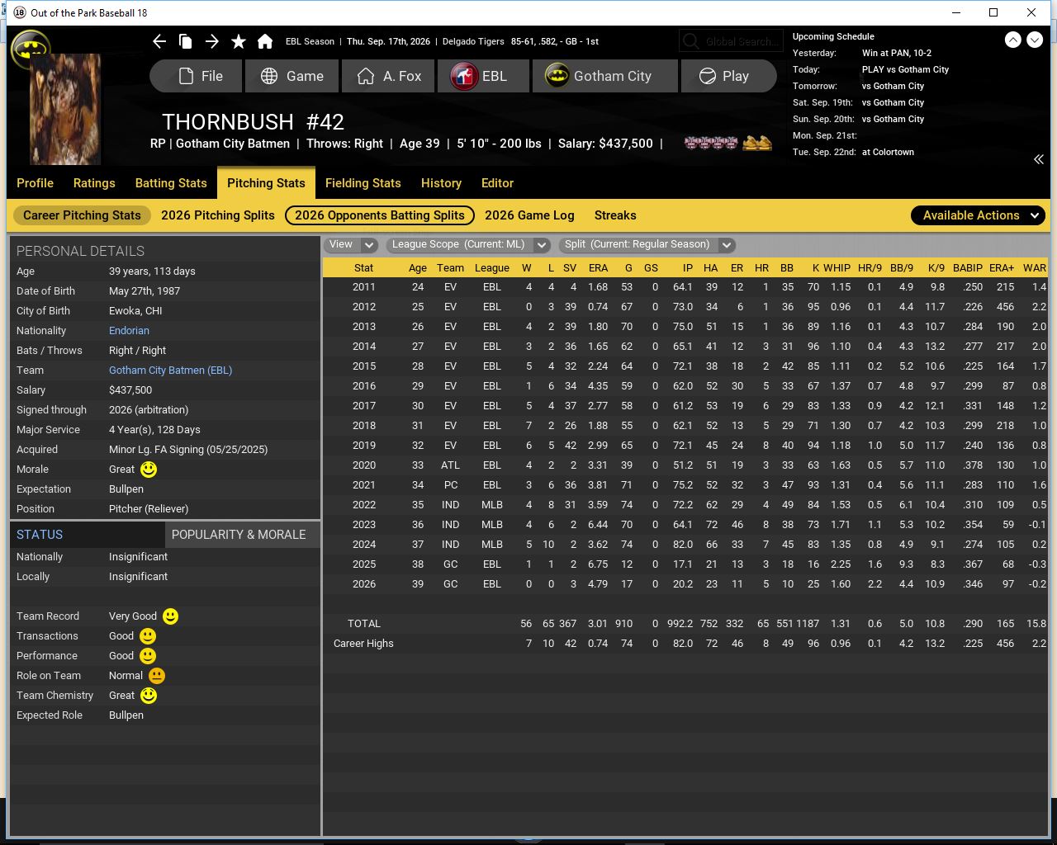Image resolution: width=1057 pixels, height=845 pixels.
Task: Open the Split Regular Season dropdown
Action: (647, 244)
